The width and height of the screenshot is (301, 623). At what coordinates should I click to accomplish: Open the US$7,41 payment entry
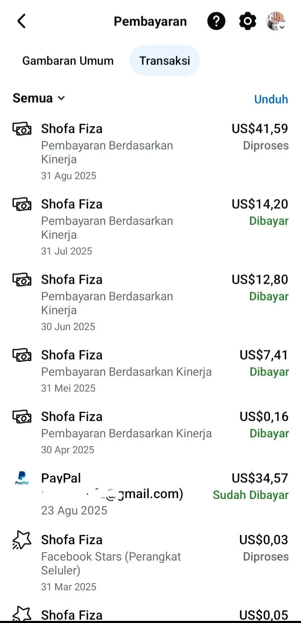(x=150, y=371)
